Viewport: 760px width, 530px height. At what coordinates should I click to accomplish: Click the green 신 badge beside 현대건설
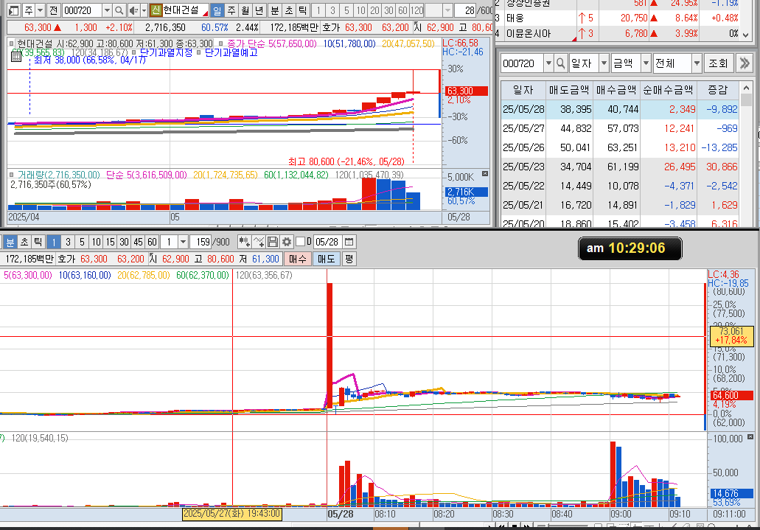pyautogui.click(x=156, y=10)
